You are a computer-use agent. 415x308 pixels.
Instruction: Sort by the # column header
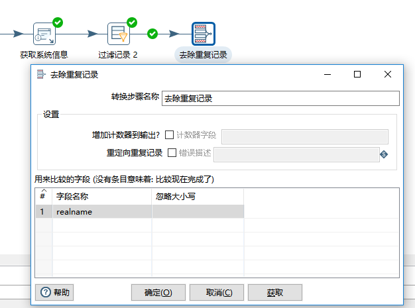coord(44,197)
